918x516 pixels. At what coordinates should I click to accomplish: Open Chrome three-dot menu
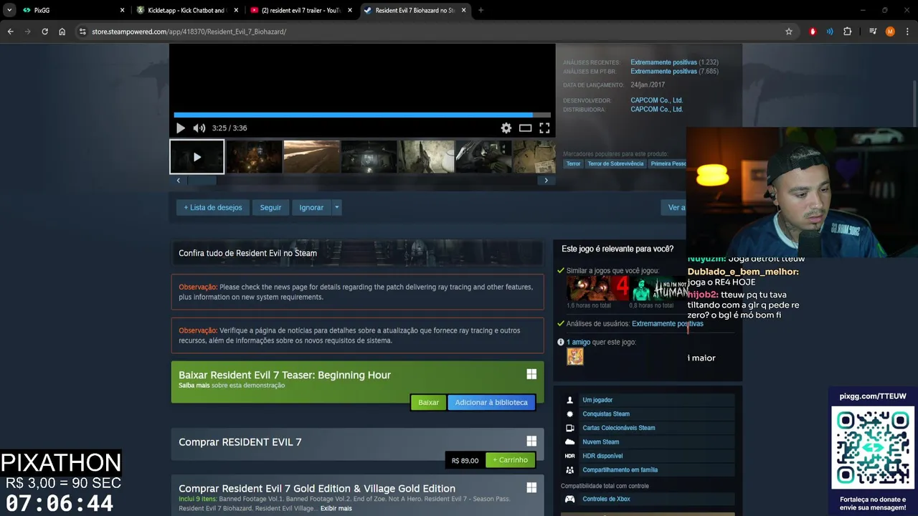(x=907, y=32)
